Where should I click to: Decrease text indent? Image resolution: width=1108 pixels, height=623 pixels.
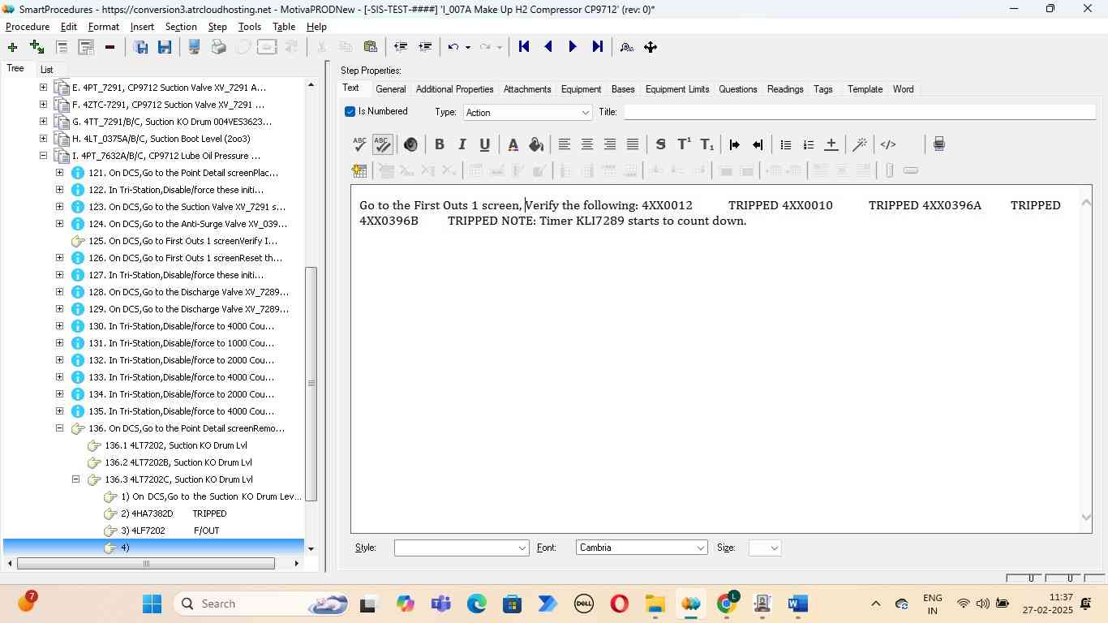point(758,144)
